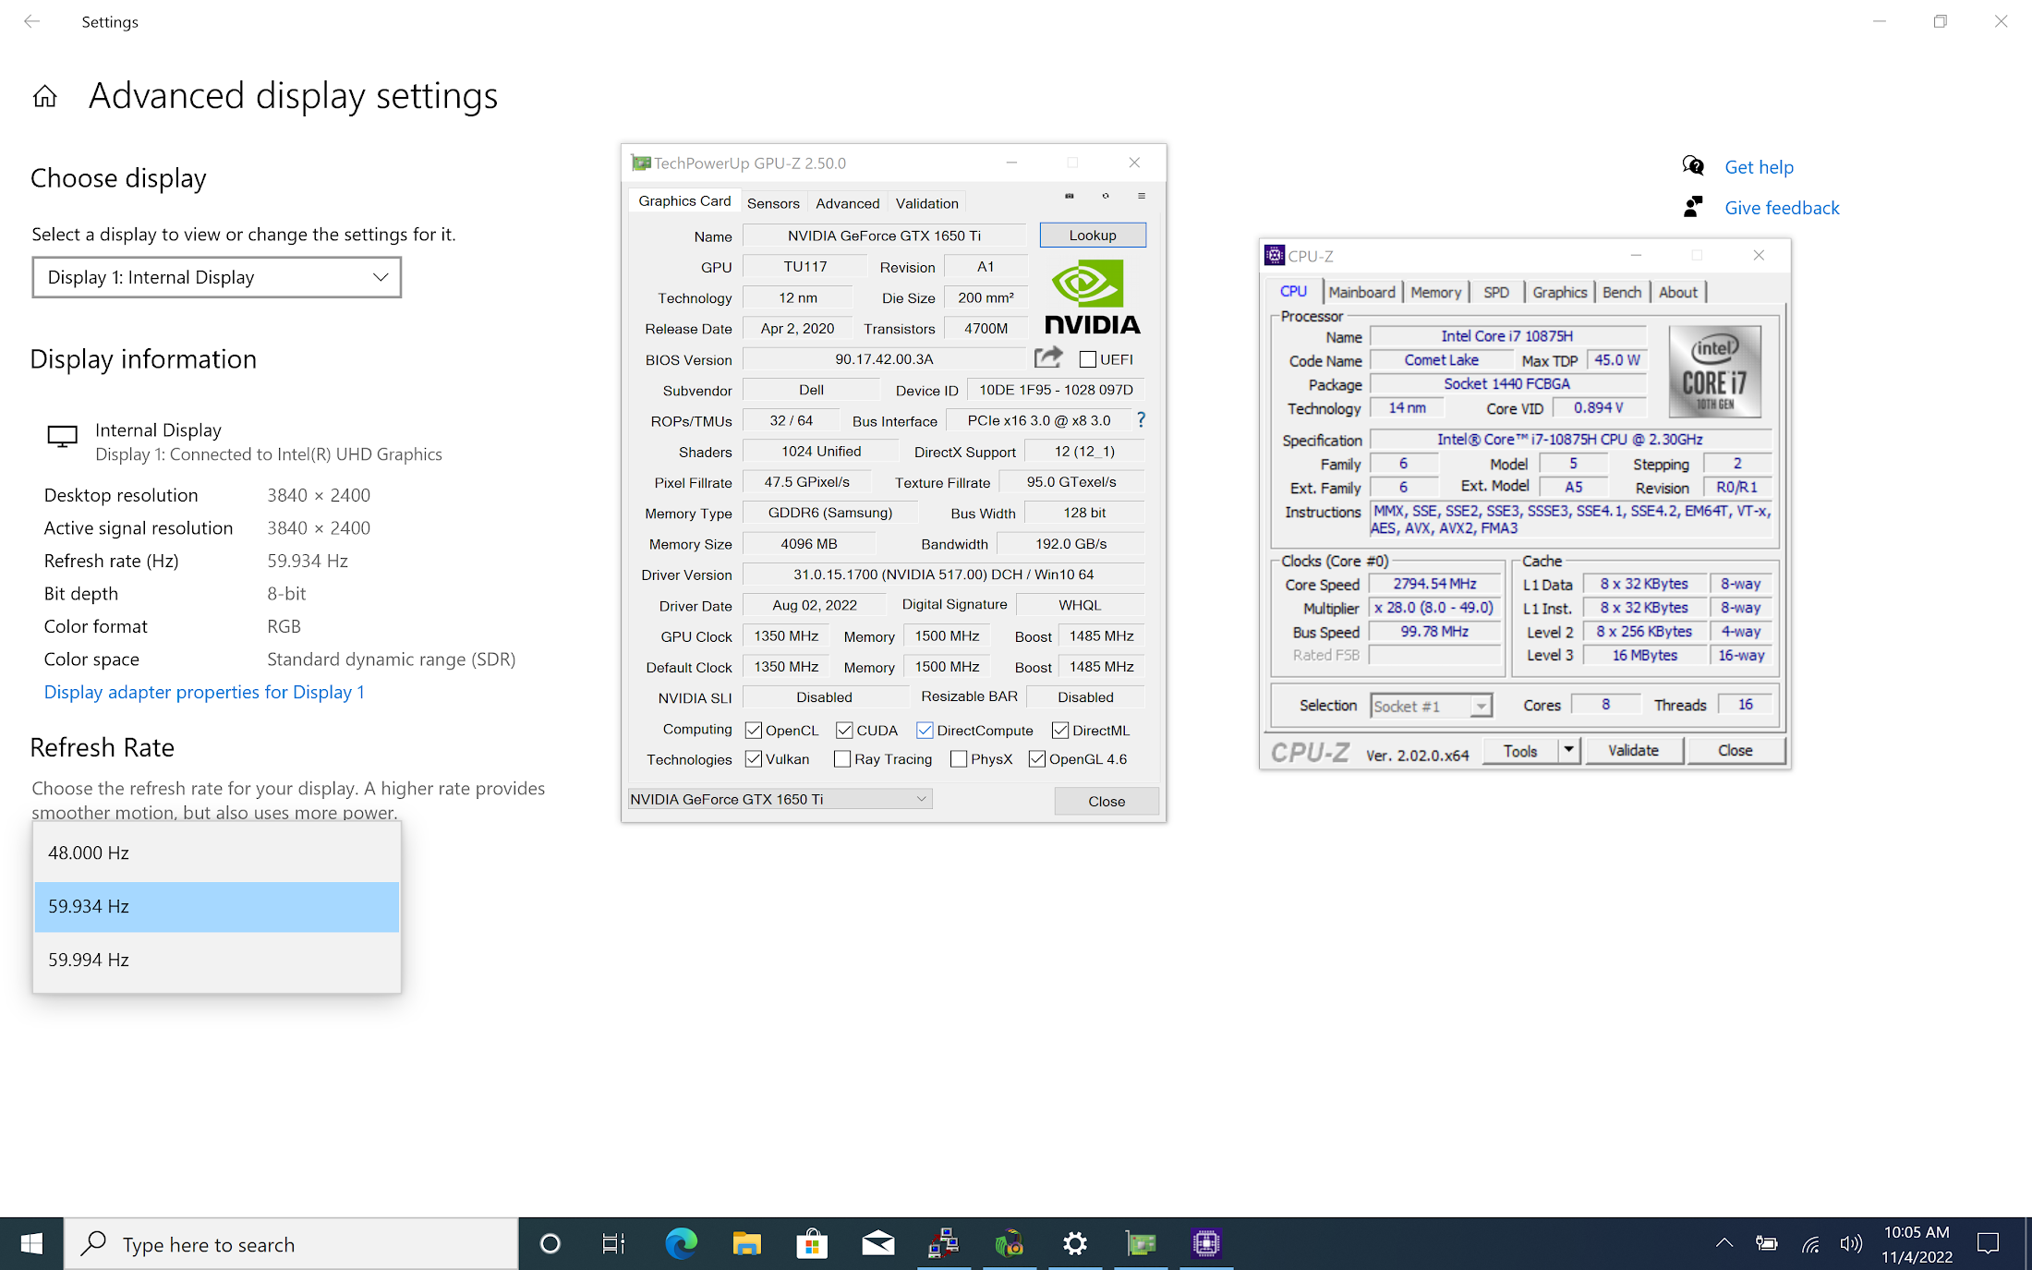Click the GPU-Z screenshot camera icon
Image resolution: width=2032 pixels, height=1270 pixels.
click(1070, 196)
